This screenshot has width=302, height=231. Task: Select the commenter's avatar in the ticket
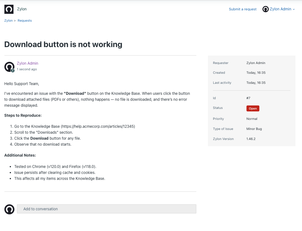9,67
